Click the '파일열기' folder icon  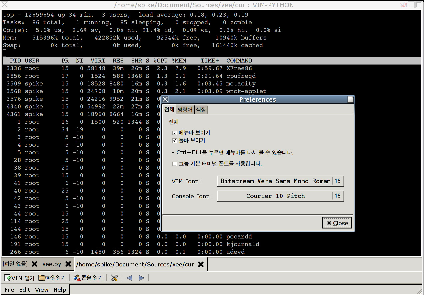click(42, 278)
